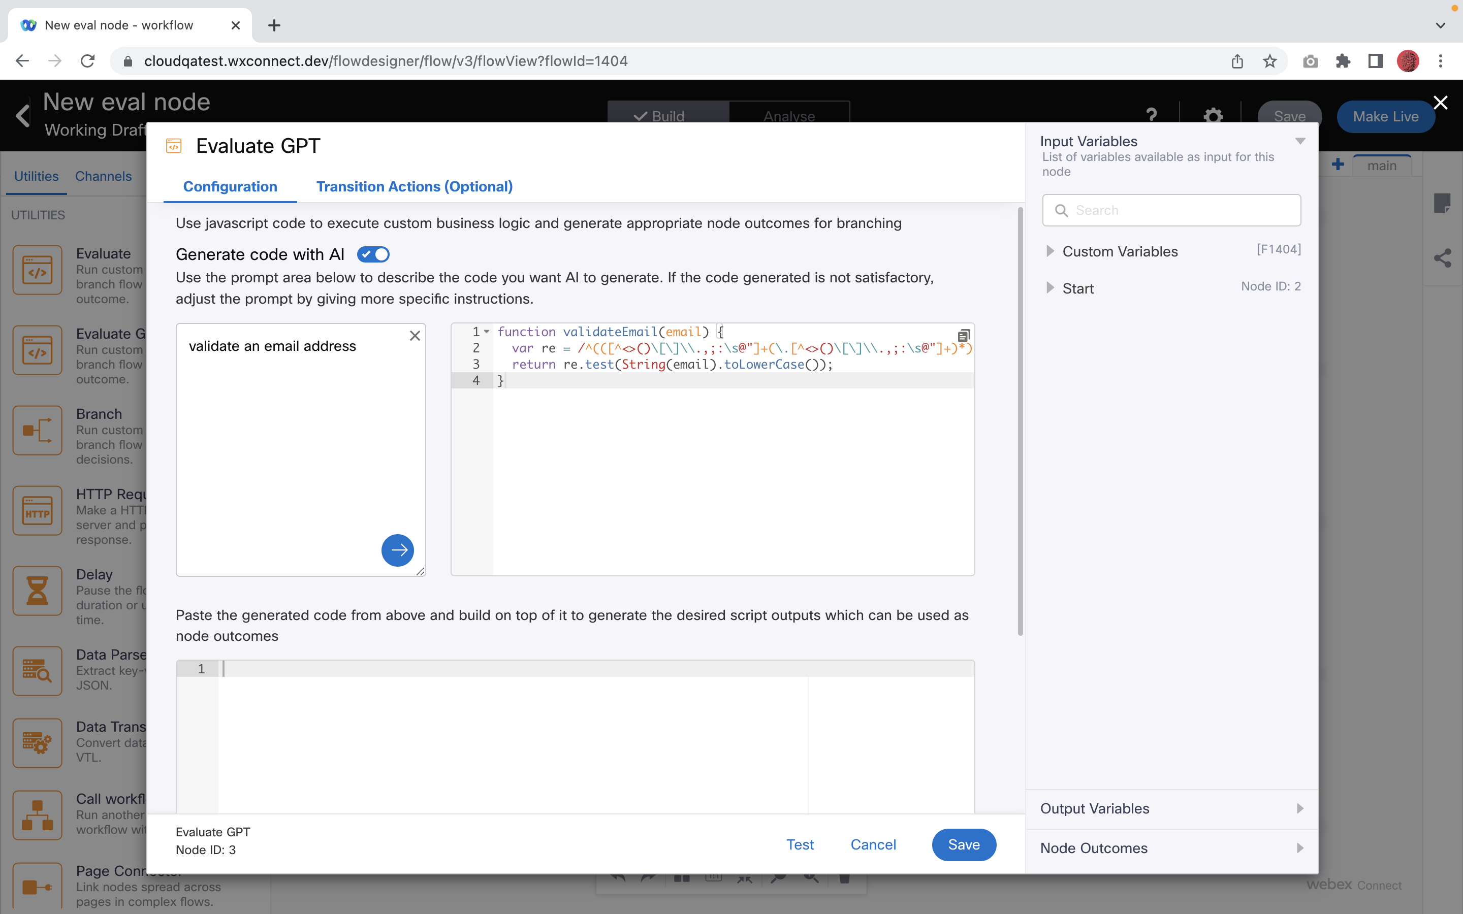Viewport: 1463px width, 914px height.
Task: Switch to Transition Actions tab
Action: (x=414, y=187)
